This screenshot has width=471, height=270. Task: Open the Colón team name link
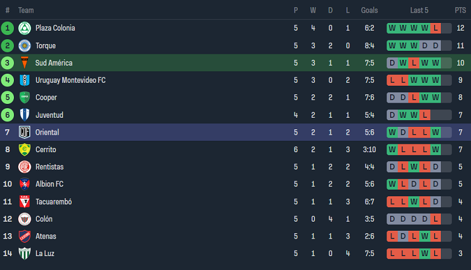[43, 219]
